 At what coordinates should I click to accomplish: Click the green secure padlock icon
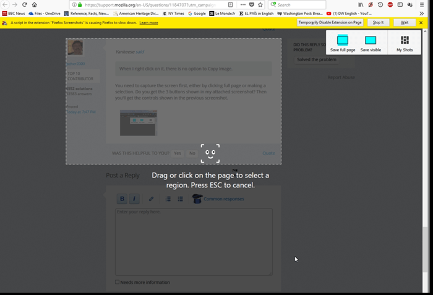[x=80, y=5]
